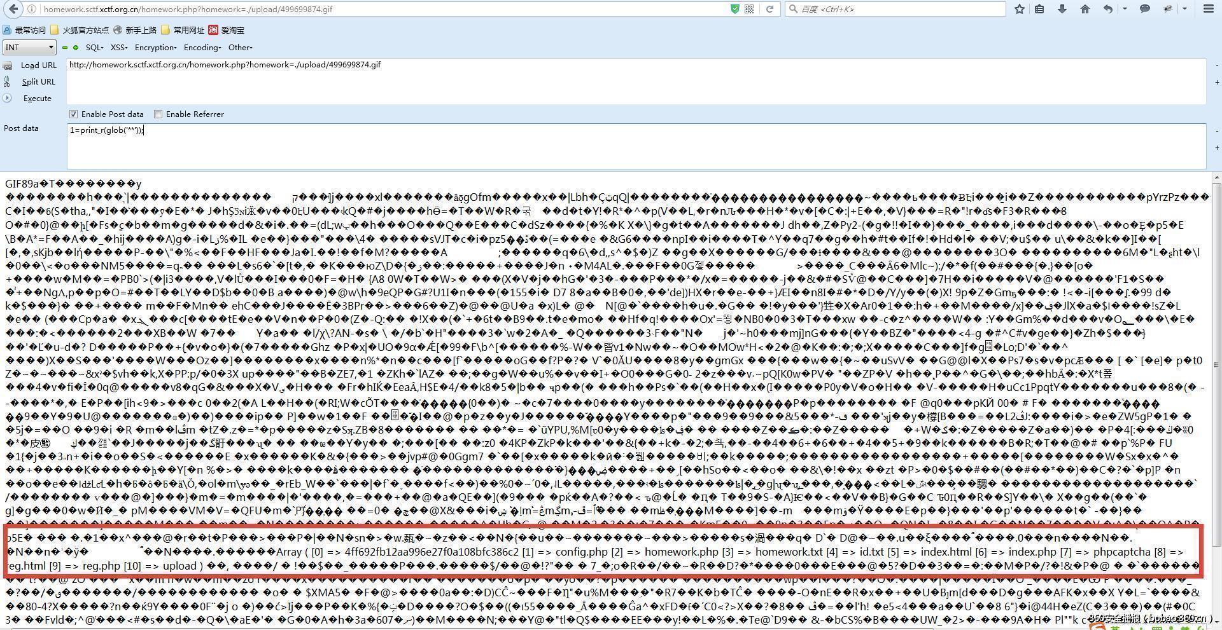The image size is (1222, 630).
Task: Shrink URL box with its minus button
Action: click(1217, 65)
